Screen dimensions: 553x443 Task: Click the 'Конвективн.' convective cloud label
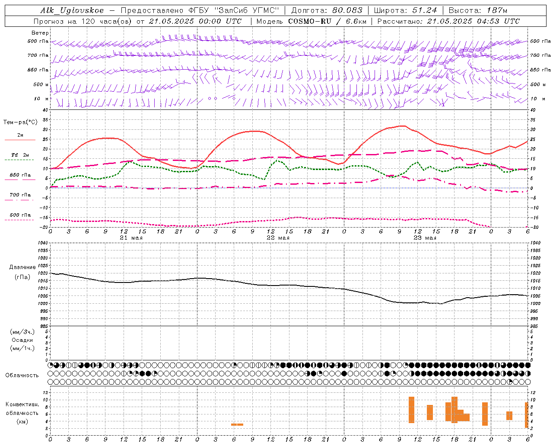[x=22, y=404]
